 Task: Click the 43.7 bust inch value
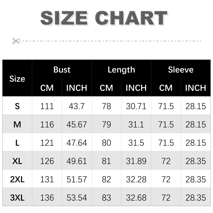pos(77,106)
